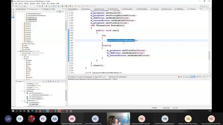
Task: Click the New file toolbar icon
Action: tap(13, 6)
